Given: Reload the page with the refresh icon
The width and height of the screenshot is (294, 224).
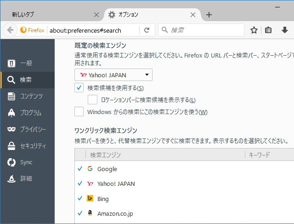Looking at the screenshot, I should [x=147, y=30].
